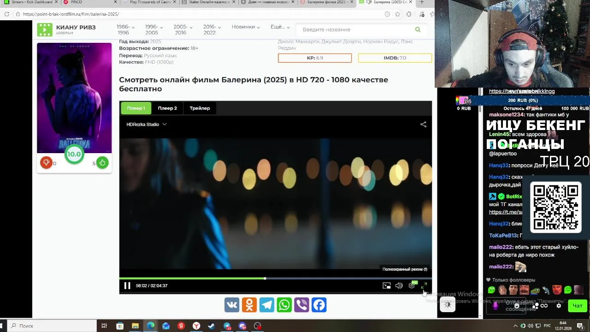Switch the РУС keyboard language indicator
Screen dimensions: 590x332
548,326
